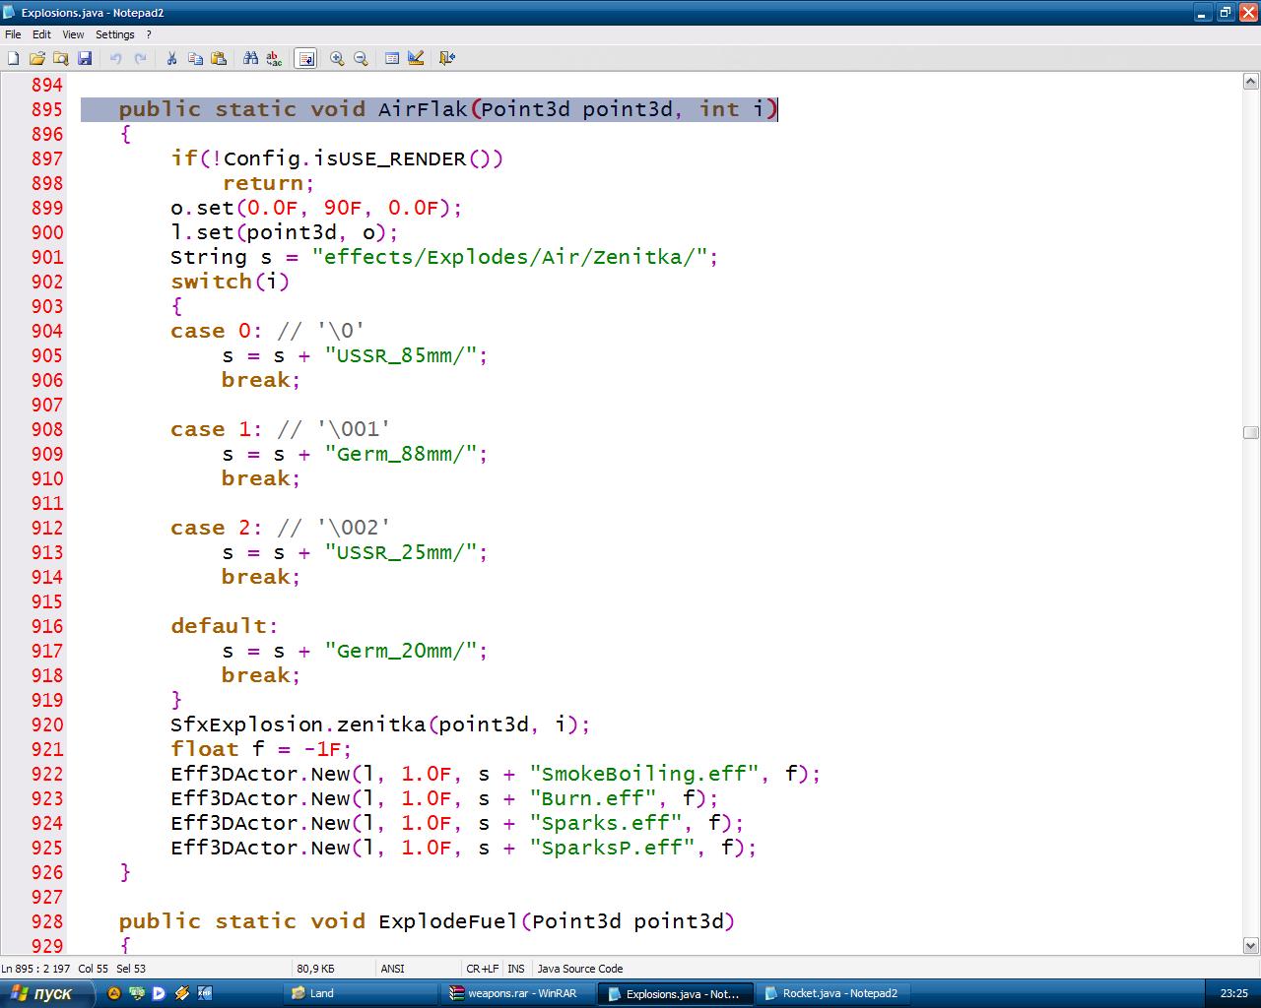
Task: Undo the last edit
Action: [x=115, y=58]
